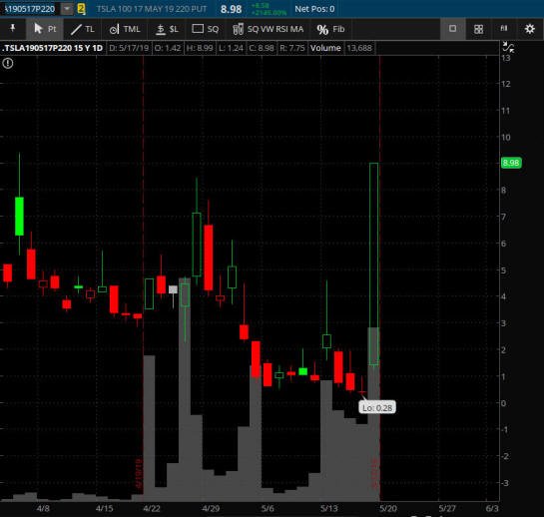
Task: Select the Pt pointer tool
Action: [45, 29]
